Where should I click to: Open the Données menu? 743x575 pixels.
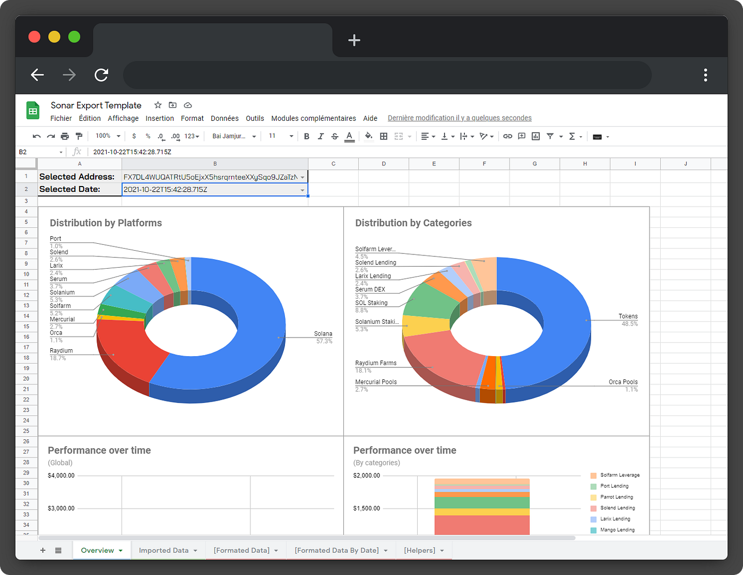point(224,118)
